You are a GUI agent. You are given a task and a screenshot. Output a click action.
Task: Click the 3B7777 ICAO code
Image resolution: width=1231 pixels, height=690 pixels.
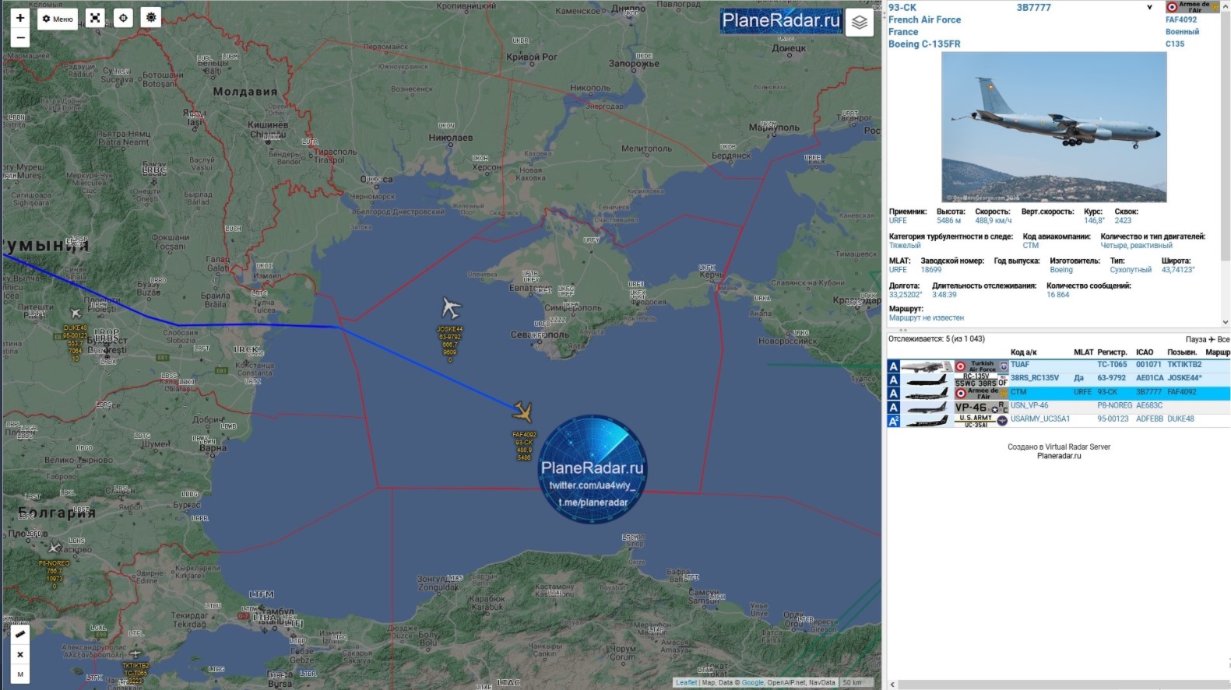(x=1033, y=8)
